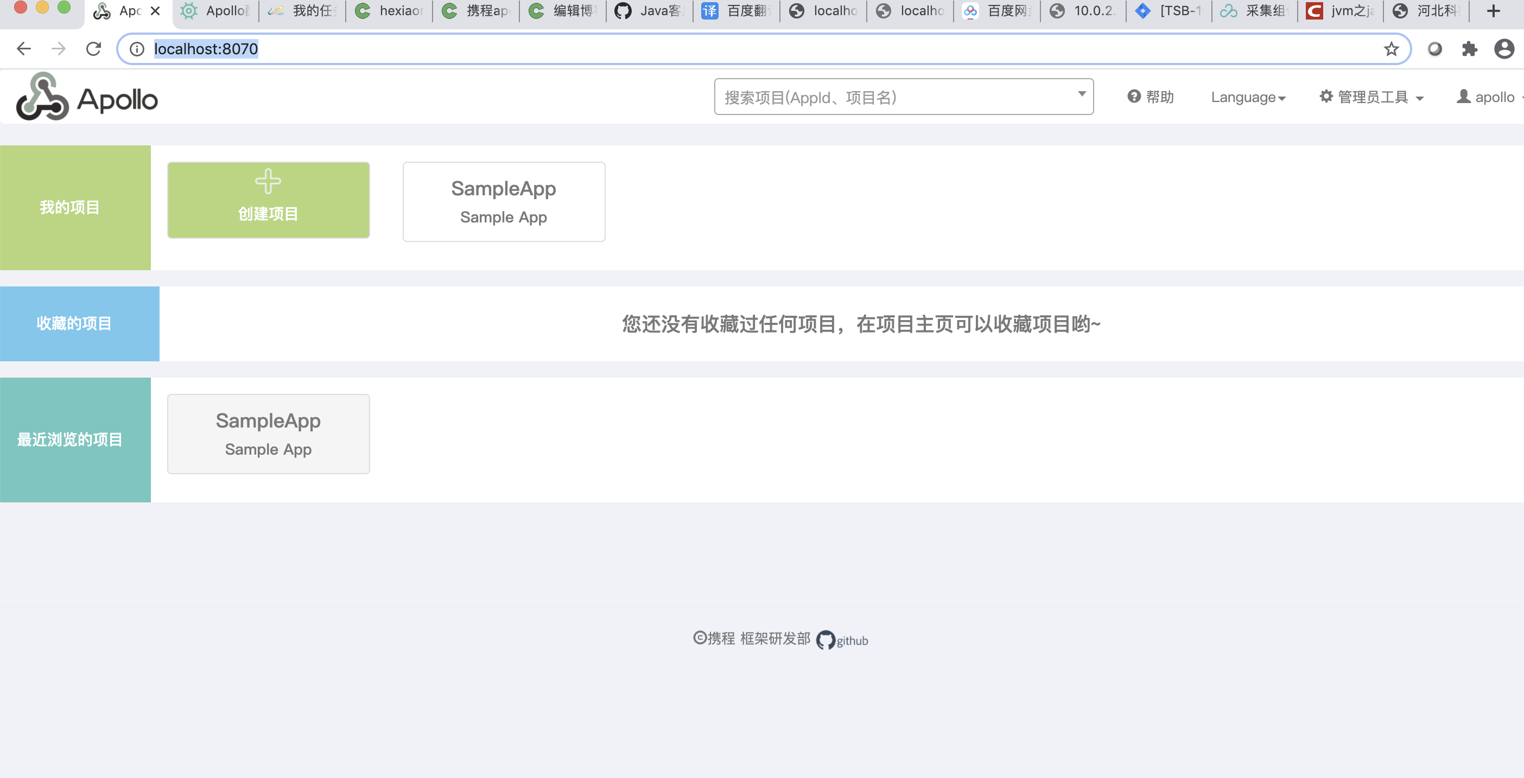Click the 我的项目 section label
This screenshot has height=778, width=1524.
[x=70, y=207]
